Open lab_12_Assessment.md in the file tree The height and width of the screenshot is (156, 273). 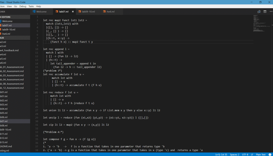click(x=15, y=88)
